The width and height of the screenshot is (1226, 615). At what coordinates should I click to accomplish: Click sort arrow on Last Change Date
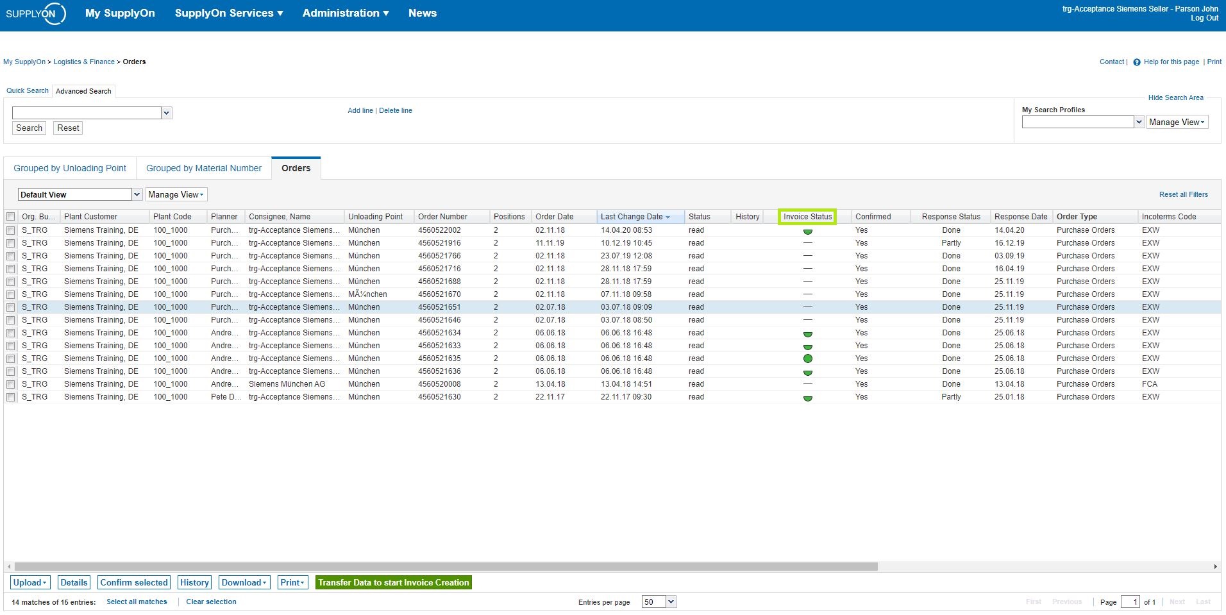(668, 217)
